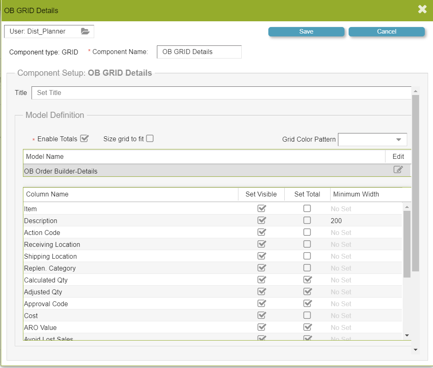Image resolution: width=433 pixels, height=368 pixels.
Task: Click the Set Title input field
Action: tap(221, 93)
